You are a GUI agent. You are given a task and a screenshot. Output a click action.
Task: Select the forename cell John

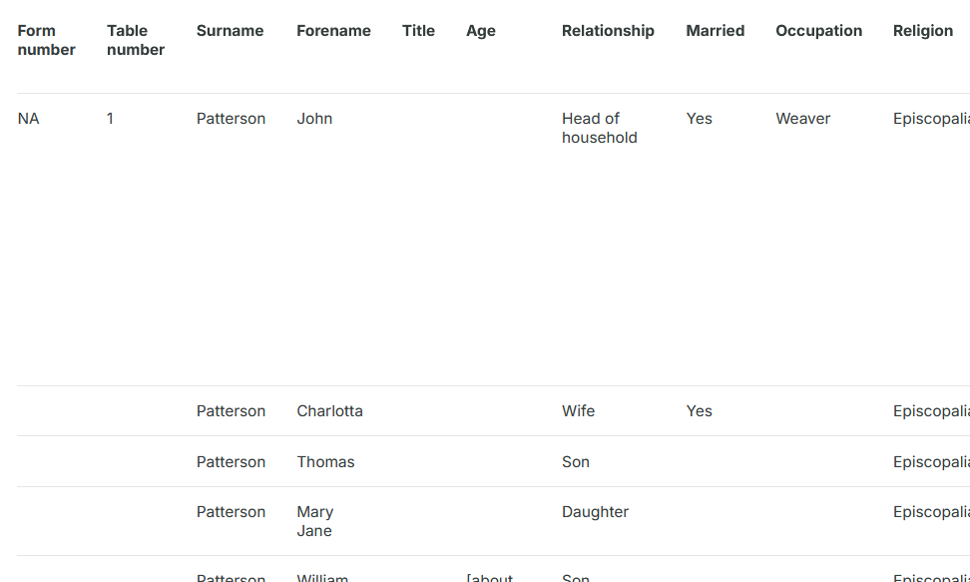314,119
